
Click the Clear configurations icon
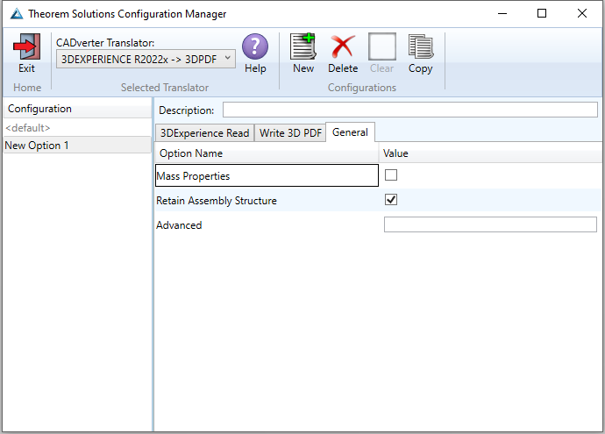click(x=382, y=46)
